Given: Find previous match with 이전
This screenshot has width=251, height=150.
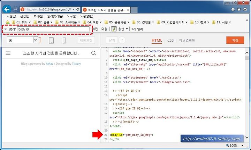Looking at the screenshot, I should pyautogui.click(x=95, y=29).
